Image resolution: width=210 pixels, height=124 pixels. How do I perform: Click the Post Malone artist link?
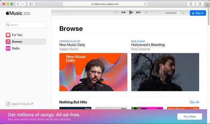click(141, 49)
